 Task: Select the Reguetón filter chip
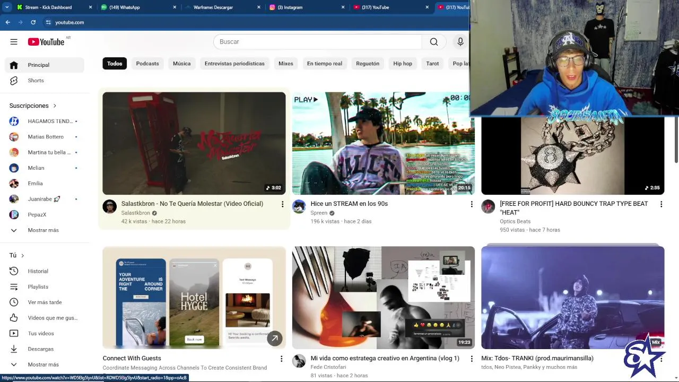368,64
